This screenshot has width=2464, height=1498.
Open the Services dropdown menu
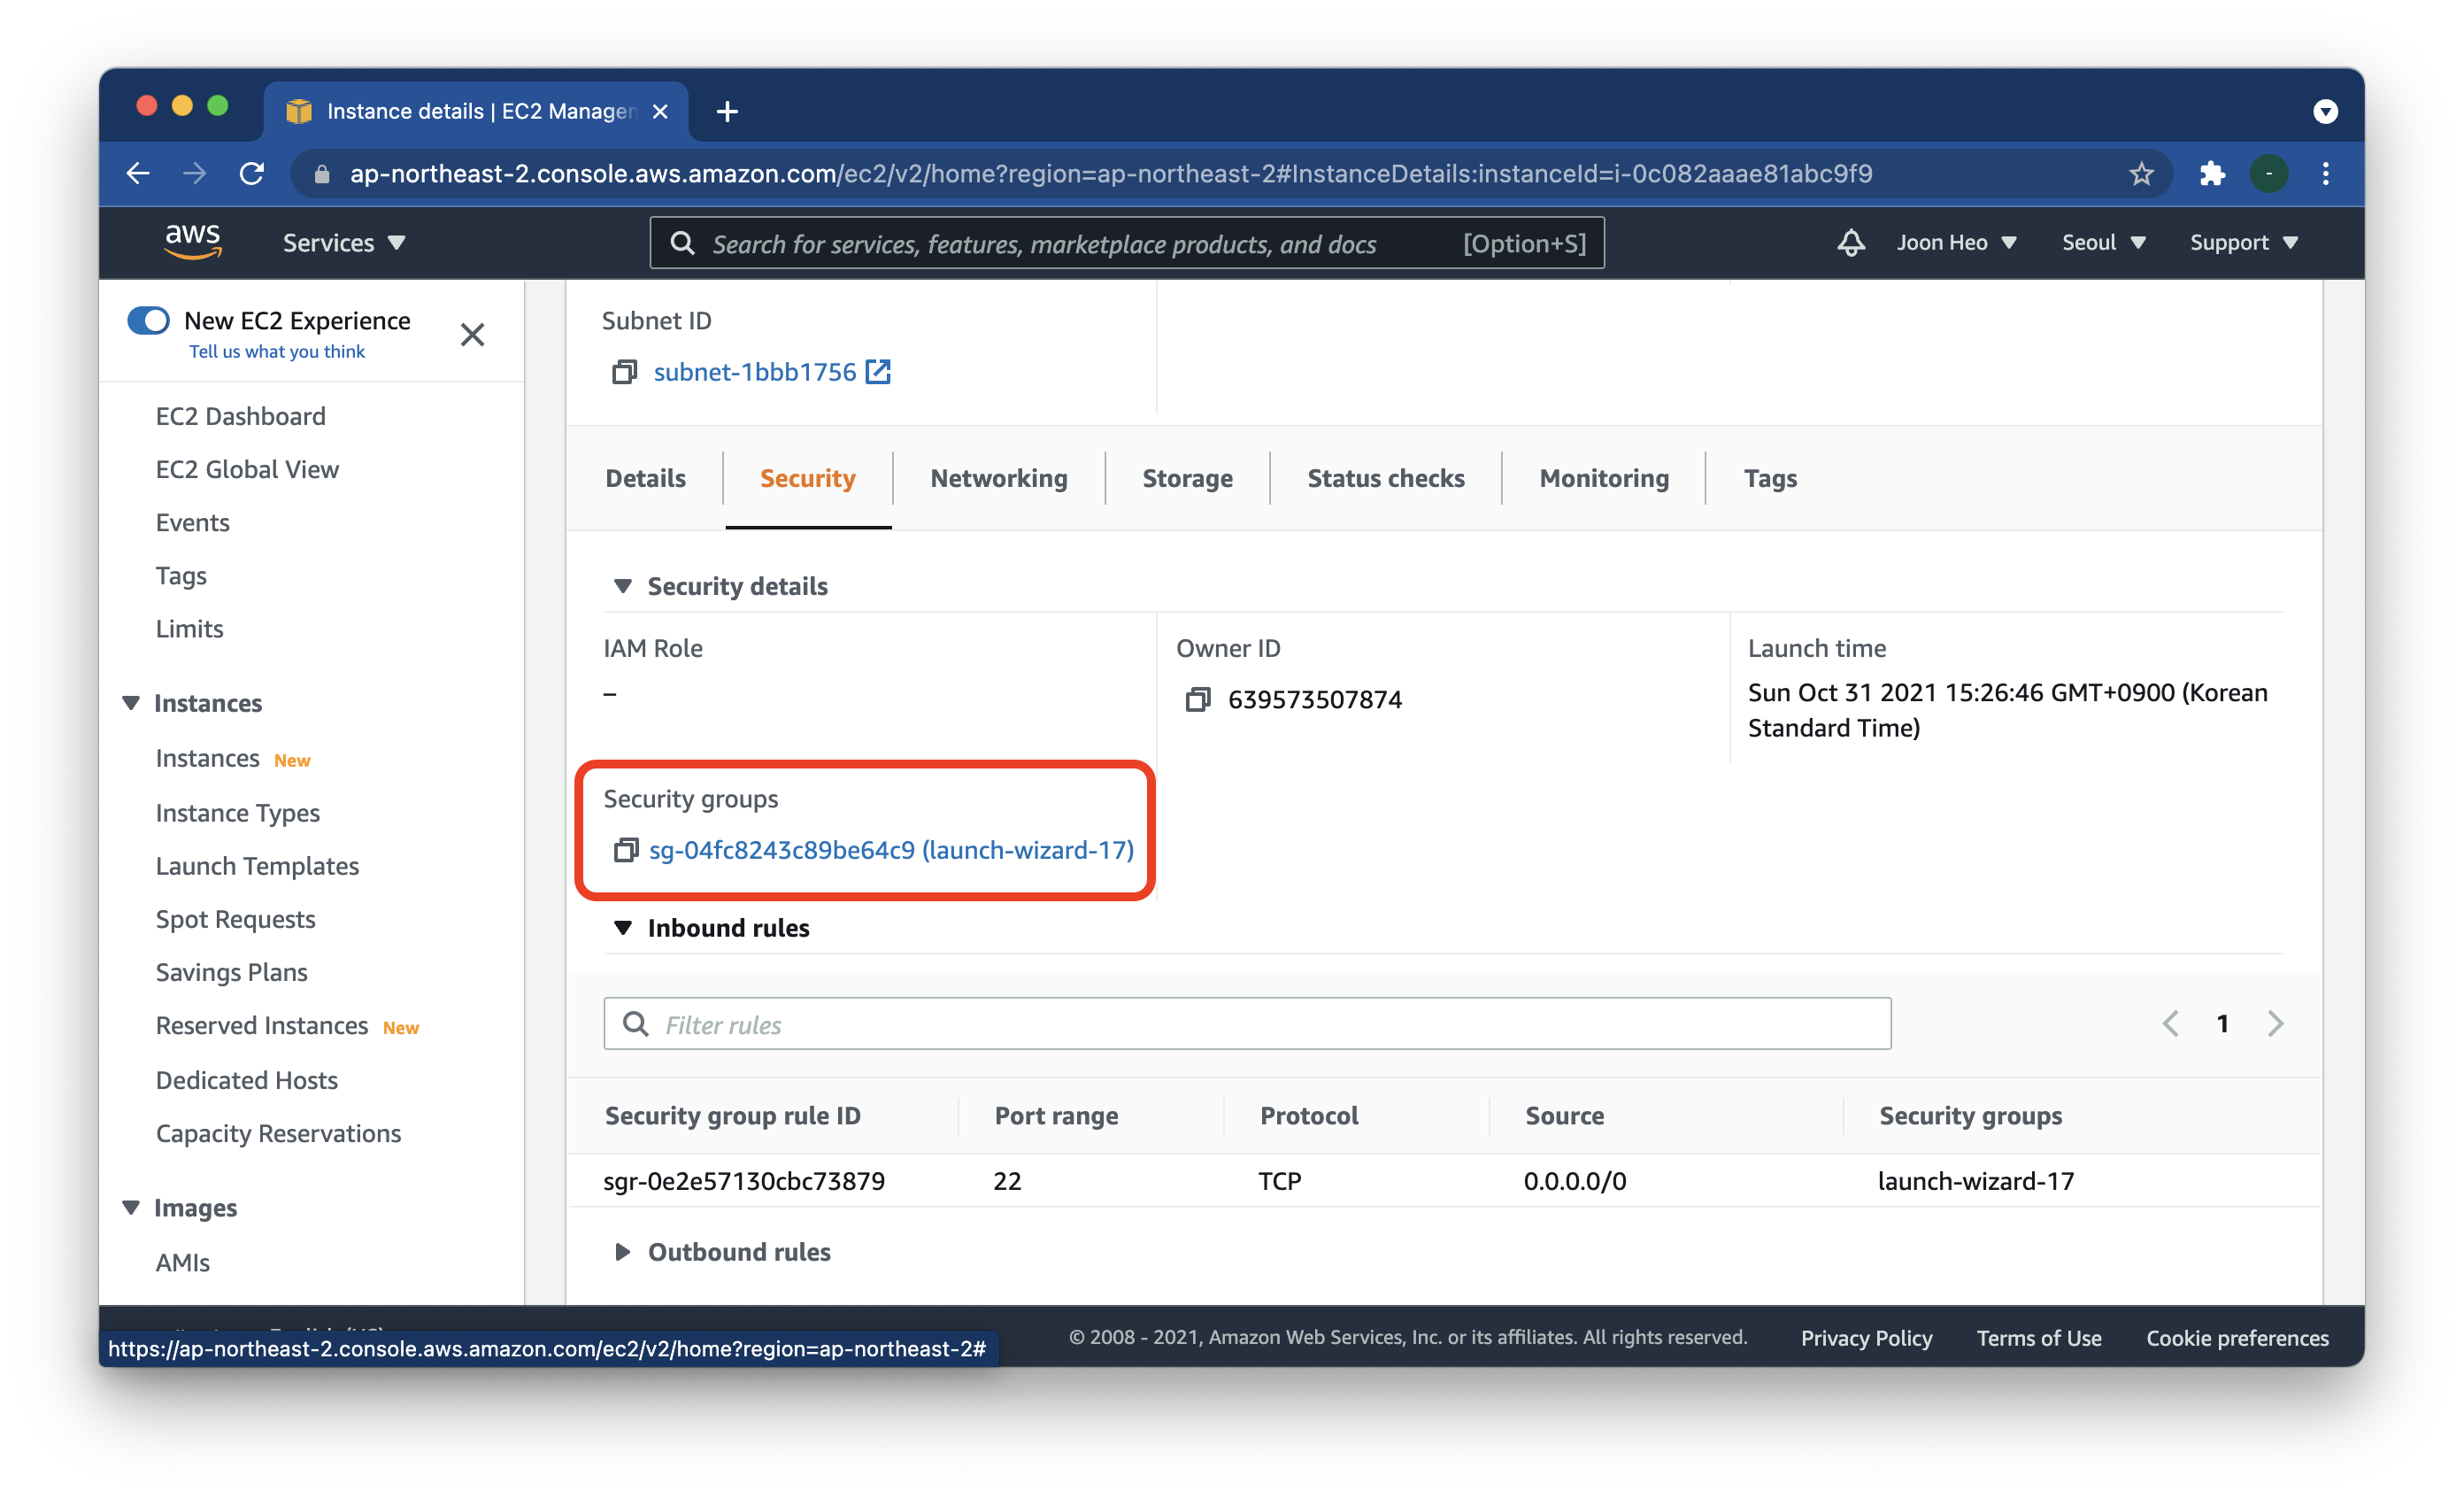coord(343,243)
